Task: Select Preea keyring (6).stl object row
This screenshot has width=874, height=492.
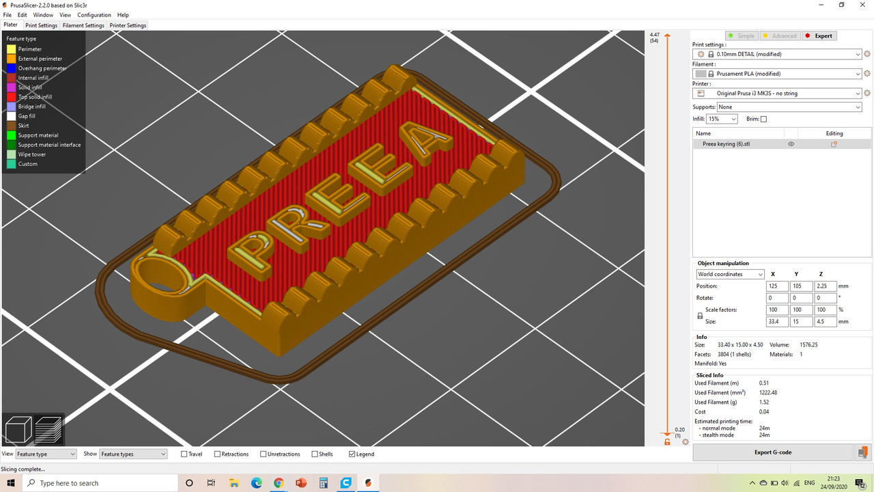Action: coord(782,144)
